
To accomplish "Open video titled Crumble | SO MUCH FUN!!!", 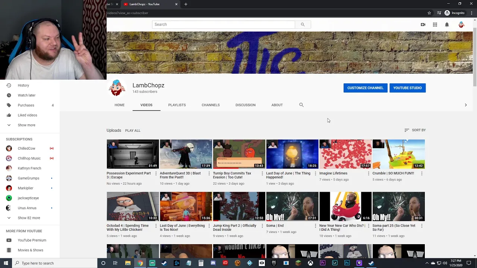I will [x=393, y=173].
